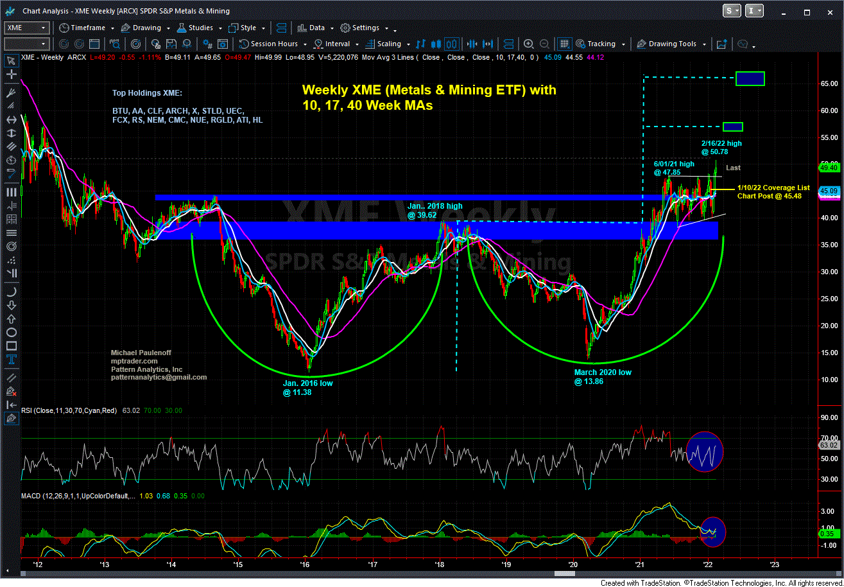Toggle bar spacing expand button
The height and width of the screenshot is (587, 844).
coord(488,44)
